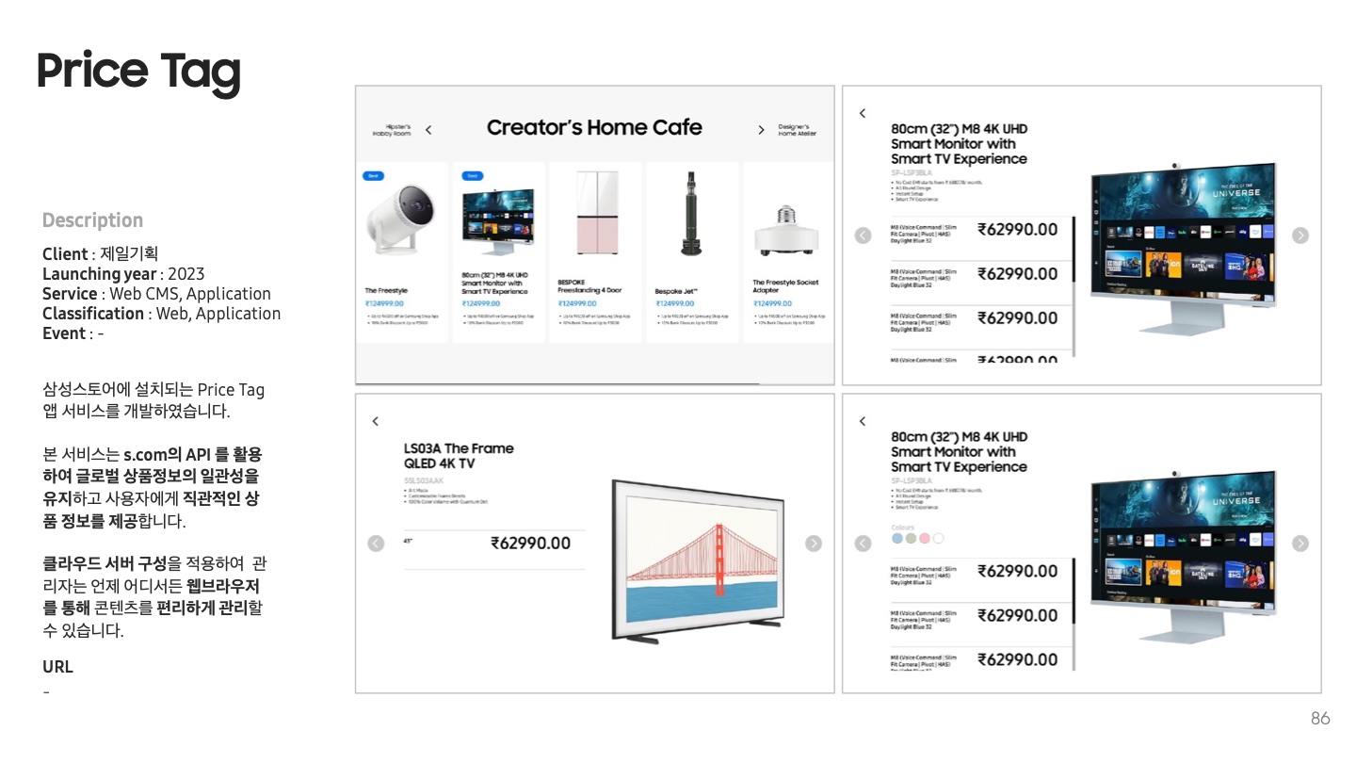
Task: Pick the white colour swatch for the monitor
Action: pos(938,539)
